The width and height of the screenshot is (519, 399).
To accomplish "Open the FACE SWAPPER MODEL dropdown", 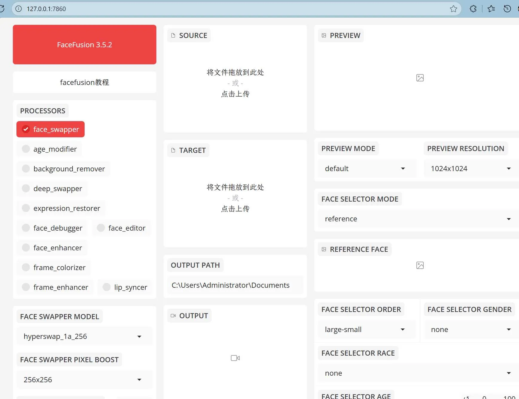I will tap(85, 336).
